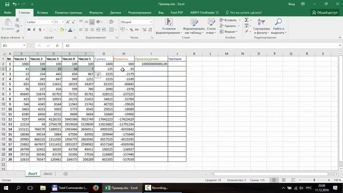Viewport: 343px width, 193px height.
Task: Open the font color dropdown arrow
Action: coord(74,30)
